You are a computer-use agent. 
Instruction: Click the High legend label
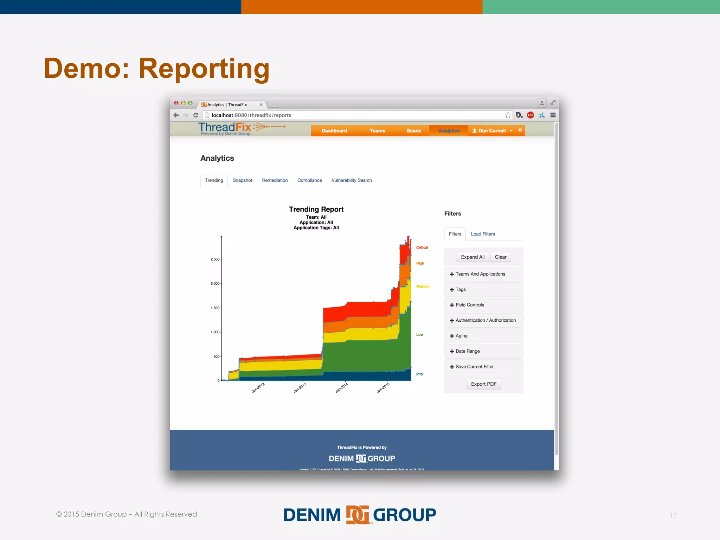(420, 263)
